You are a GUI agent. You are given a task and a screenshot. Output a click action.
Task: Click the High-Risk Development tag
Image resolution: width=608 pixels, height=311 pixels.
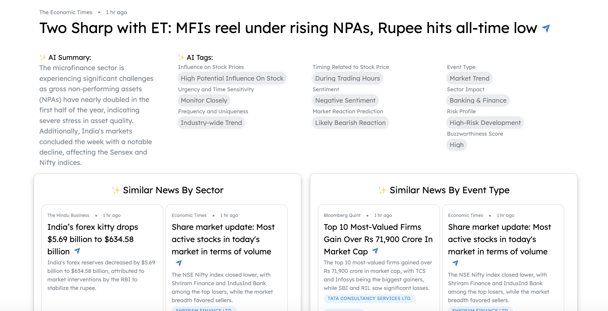(485, 123)
